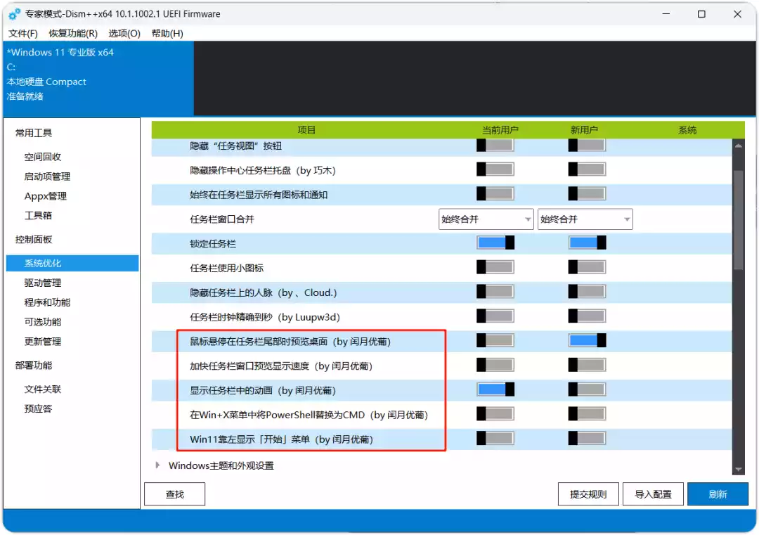This screenshot has height=535, width=759.
Task: Toggle 锁定任务栏 for current user
Action: [x=495, y=243]
